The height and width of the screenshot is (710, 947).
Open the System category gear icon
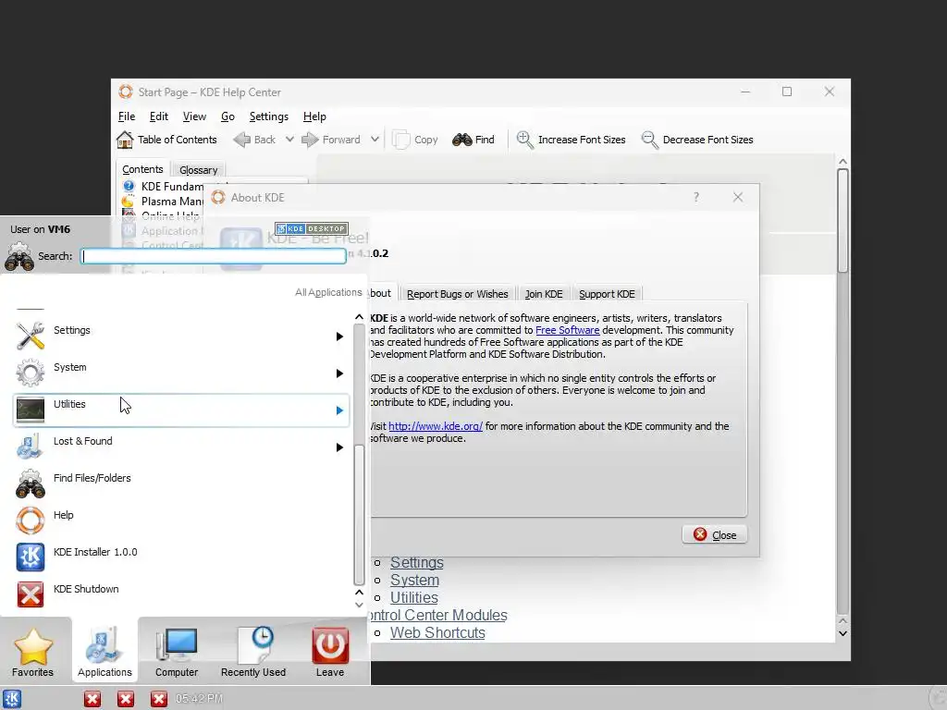[x=31, y=373]
